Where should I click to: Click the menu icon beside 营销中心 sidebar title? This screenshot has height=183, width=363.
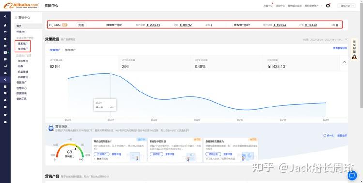coord(16,17)
